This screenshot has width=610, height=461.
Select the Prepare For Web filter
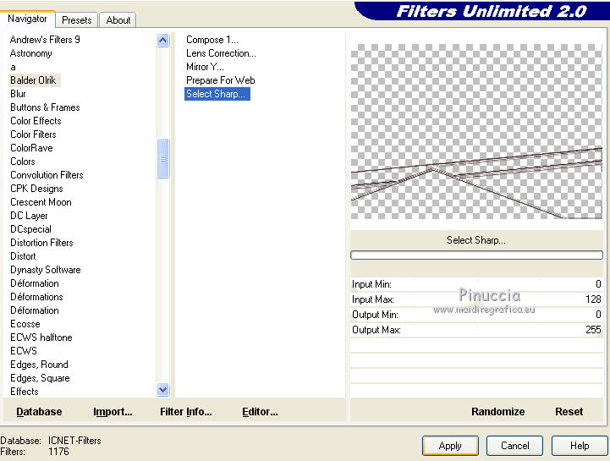pyautogui.click(x=220, y=80)
